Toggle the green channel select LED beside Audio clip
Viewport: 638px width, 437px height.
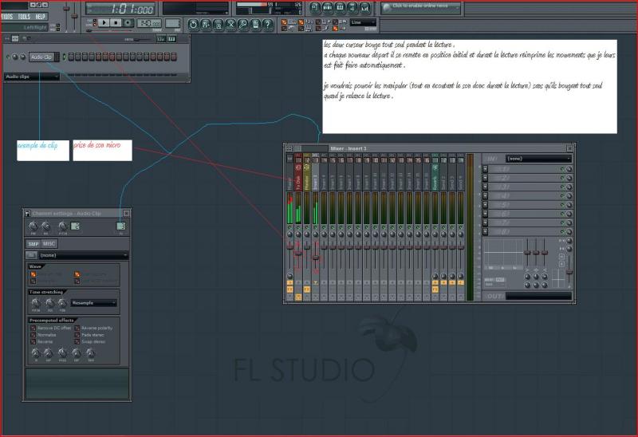64,57
